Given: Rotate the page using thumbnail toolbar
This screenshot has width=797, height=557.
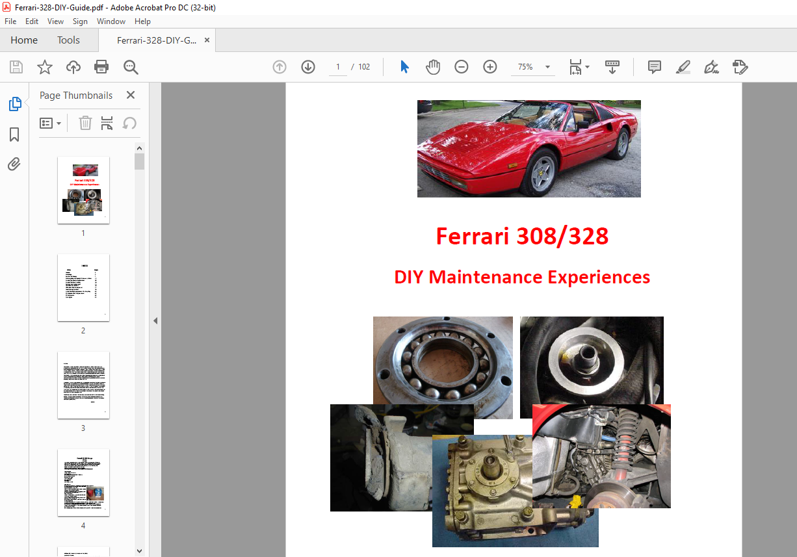Looking at the screenshot, I should (129, 123).
